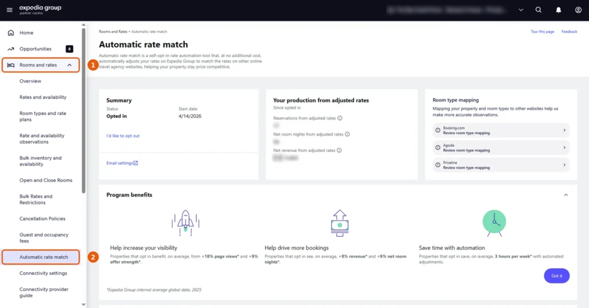Collapse the Program benefits section
The width and height of the screenshot is (589, 308).
566,195
